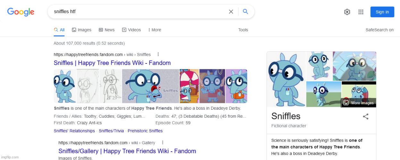Clear the search box with the X icon

pos(231,12)
